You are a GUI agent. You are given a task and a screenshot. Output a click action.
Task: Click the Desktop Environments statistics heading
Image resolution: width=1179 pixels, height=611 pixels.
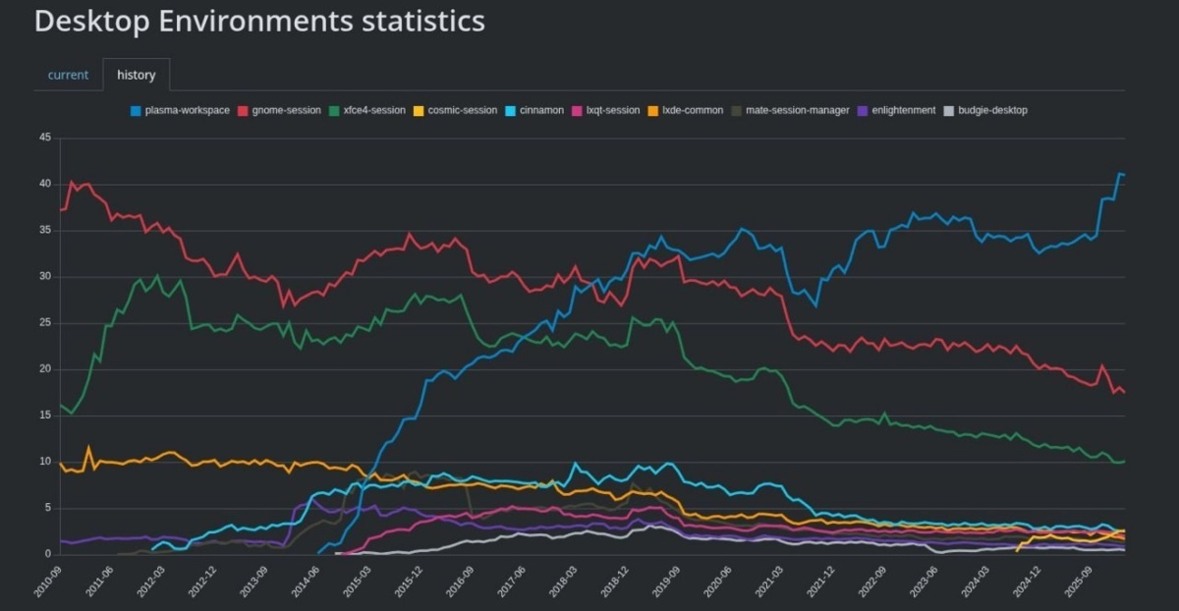coord(259,21)
